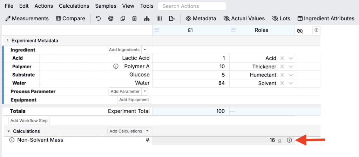Image resolution: width=359 pixels, height=157 pixels.
Task: Click the trash delete icon in toolbar
Action: point(135,19)
